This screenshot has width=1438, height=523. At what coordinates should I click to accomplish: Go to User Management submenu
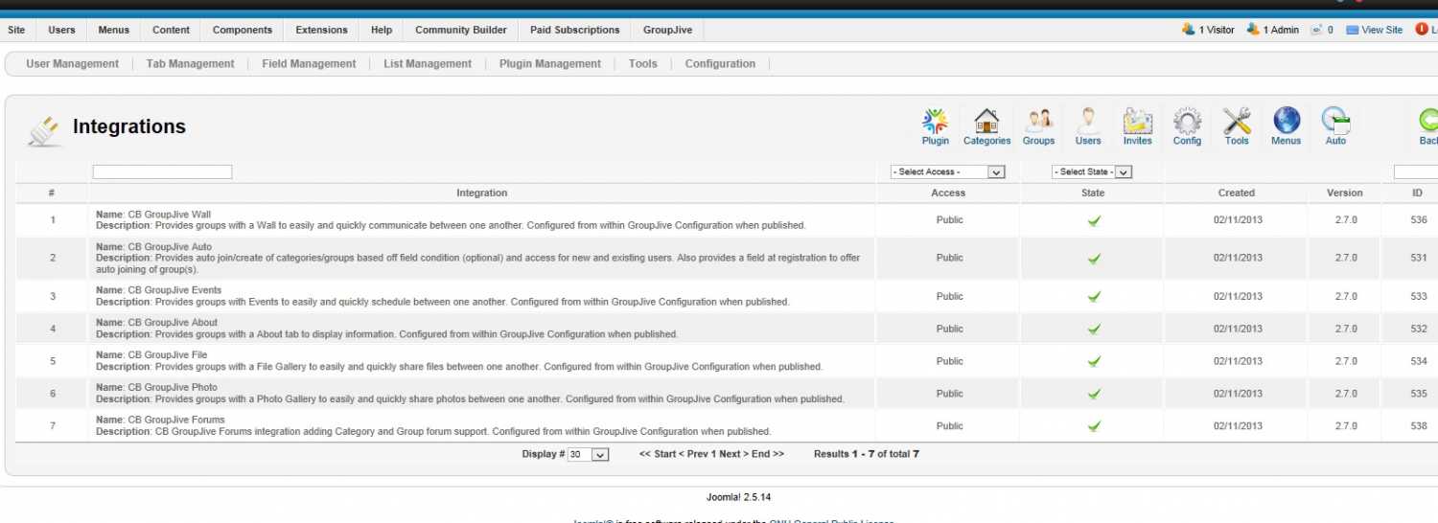tap(72, 64)
